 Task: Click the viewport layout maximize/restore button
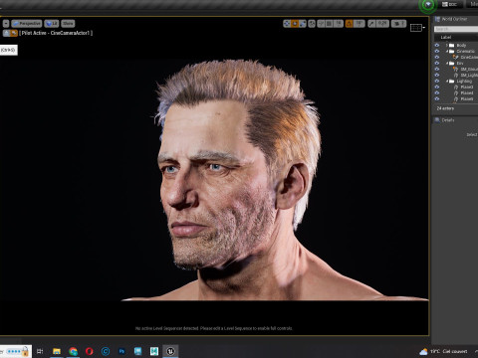(x=417, y=28)
